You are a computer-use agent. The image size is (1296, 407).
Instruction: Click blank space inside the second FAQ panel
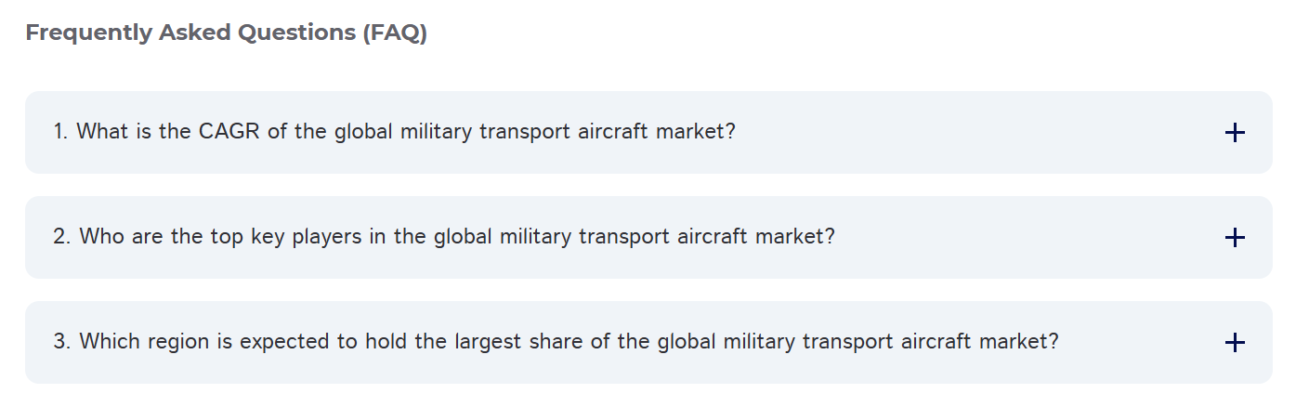click(1022, 238)
